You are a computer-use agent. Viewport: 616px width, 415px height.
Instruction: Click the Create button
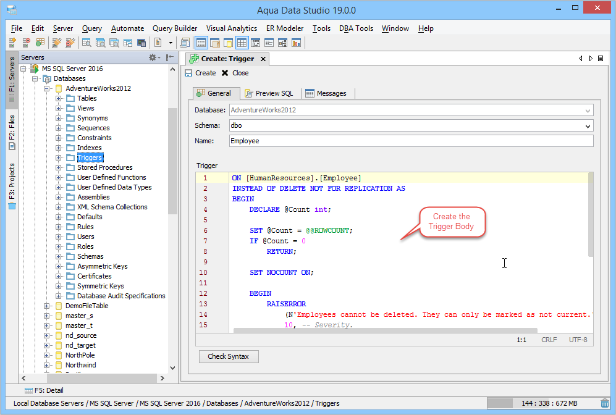(200, 73)
